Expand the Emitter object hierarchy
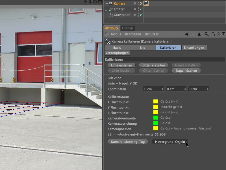The height and width of the screenshot is (170, 226). (x=106, y=9)
